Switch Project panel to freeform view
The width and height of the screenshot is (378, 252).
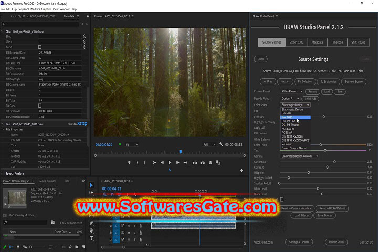(x=25, y=247)
